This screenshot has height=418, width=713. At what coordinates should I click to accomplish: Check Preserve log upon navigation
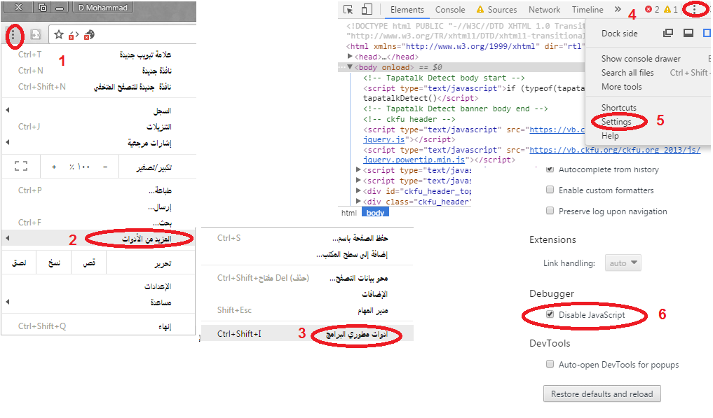pos(550,211)
